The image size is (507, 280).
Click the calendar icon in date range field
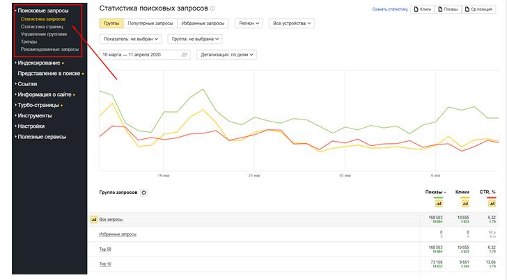pos(184,54)
